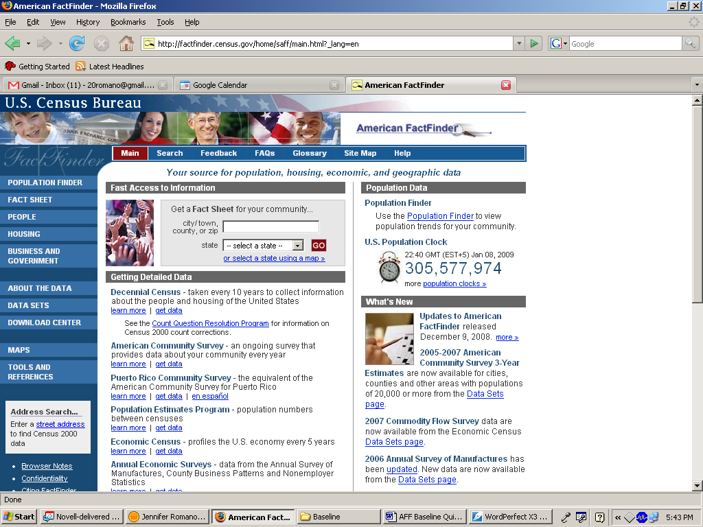Screen dimensions: 703x527
Task: Reload the page with the refresh icon
Action: [77, 43]
